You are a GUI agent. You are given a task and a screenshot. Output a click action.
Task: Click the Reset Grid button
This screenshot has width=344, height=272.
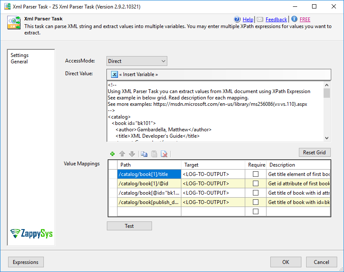(x=315, y=153)
